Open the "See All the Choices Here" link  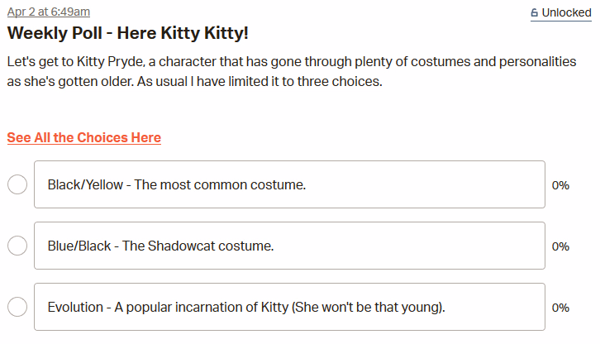click(84, 137)
